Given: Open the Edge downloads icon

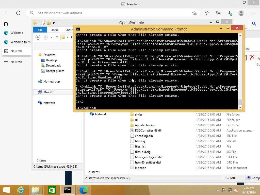Looking at the screenshot, I should coord(230,13).
